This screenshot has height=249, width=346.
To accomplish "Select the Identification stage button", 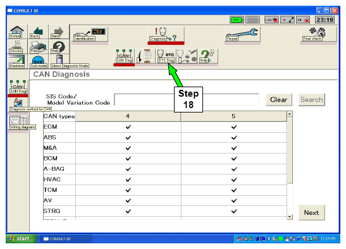I will [x=90, y=34].
